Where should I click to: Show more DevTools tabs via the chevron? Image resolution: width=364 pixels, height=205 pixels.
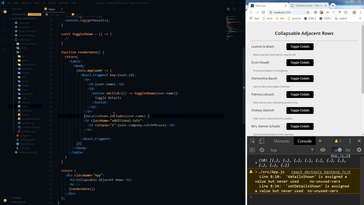320,141
